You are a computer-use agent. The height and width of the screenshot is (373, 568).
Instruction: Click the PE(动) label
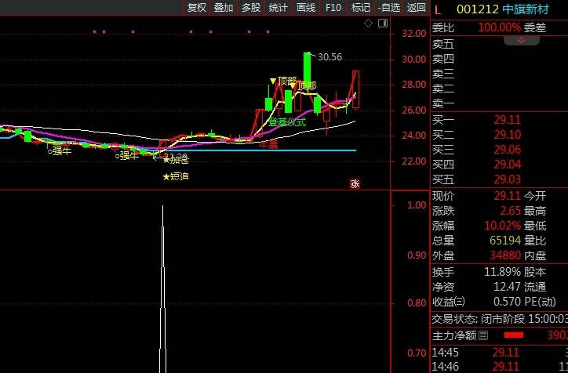coord(540,302)
